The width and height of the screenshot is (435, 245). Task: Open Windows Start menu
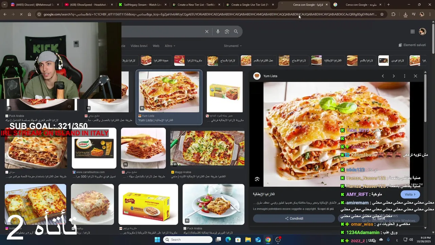pos(157,240)
